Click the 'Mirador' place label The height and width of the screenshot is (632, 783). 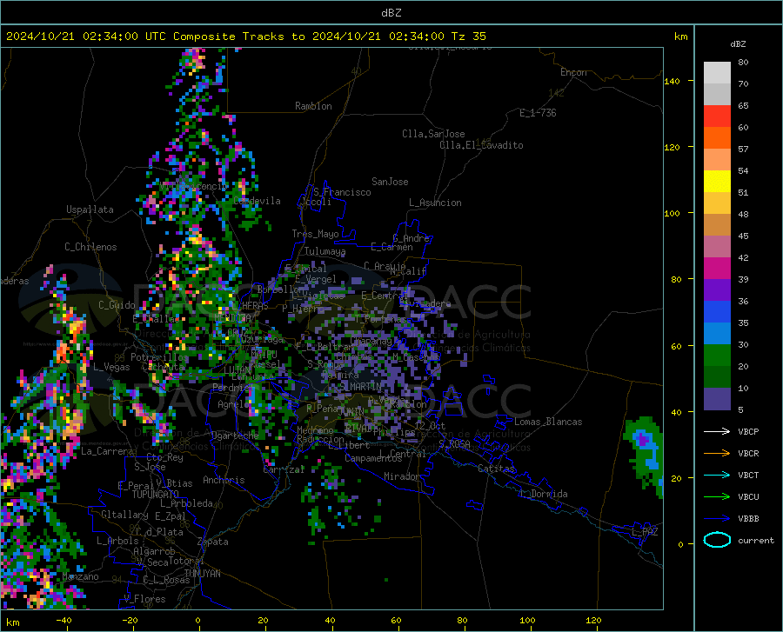point(402,476)
